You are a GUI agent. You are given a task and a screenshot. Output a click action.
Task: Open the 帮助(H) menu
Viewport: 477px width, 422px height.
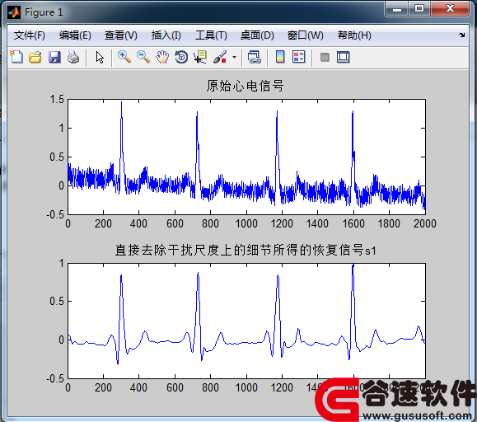pos(354,35)
